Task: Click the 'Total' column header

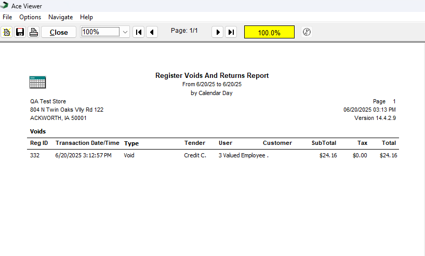Action: (389, 143)
